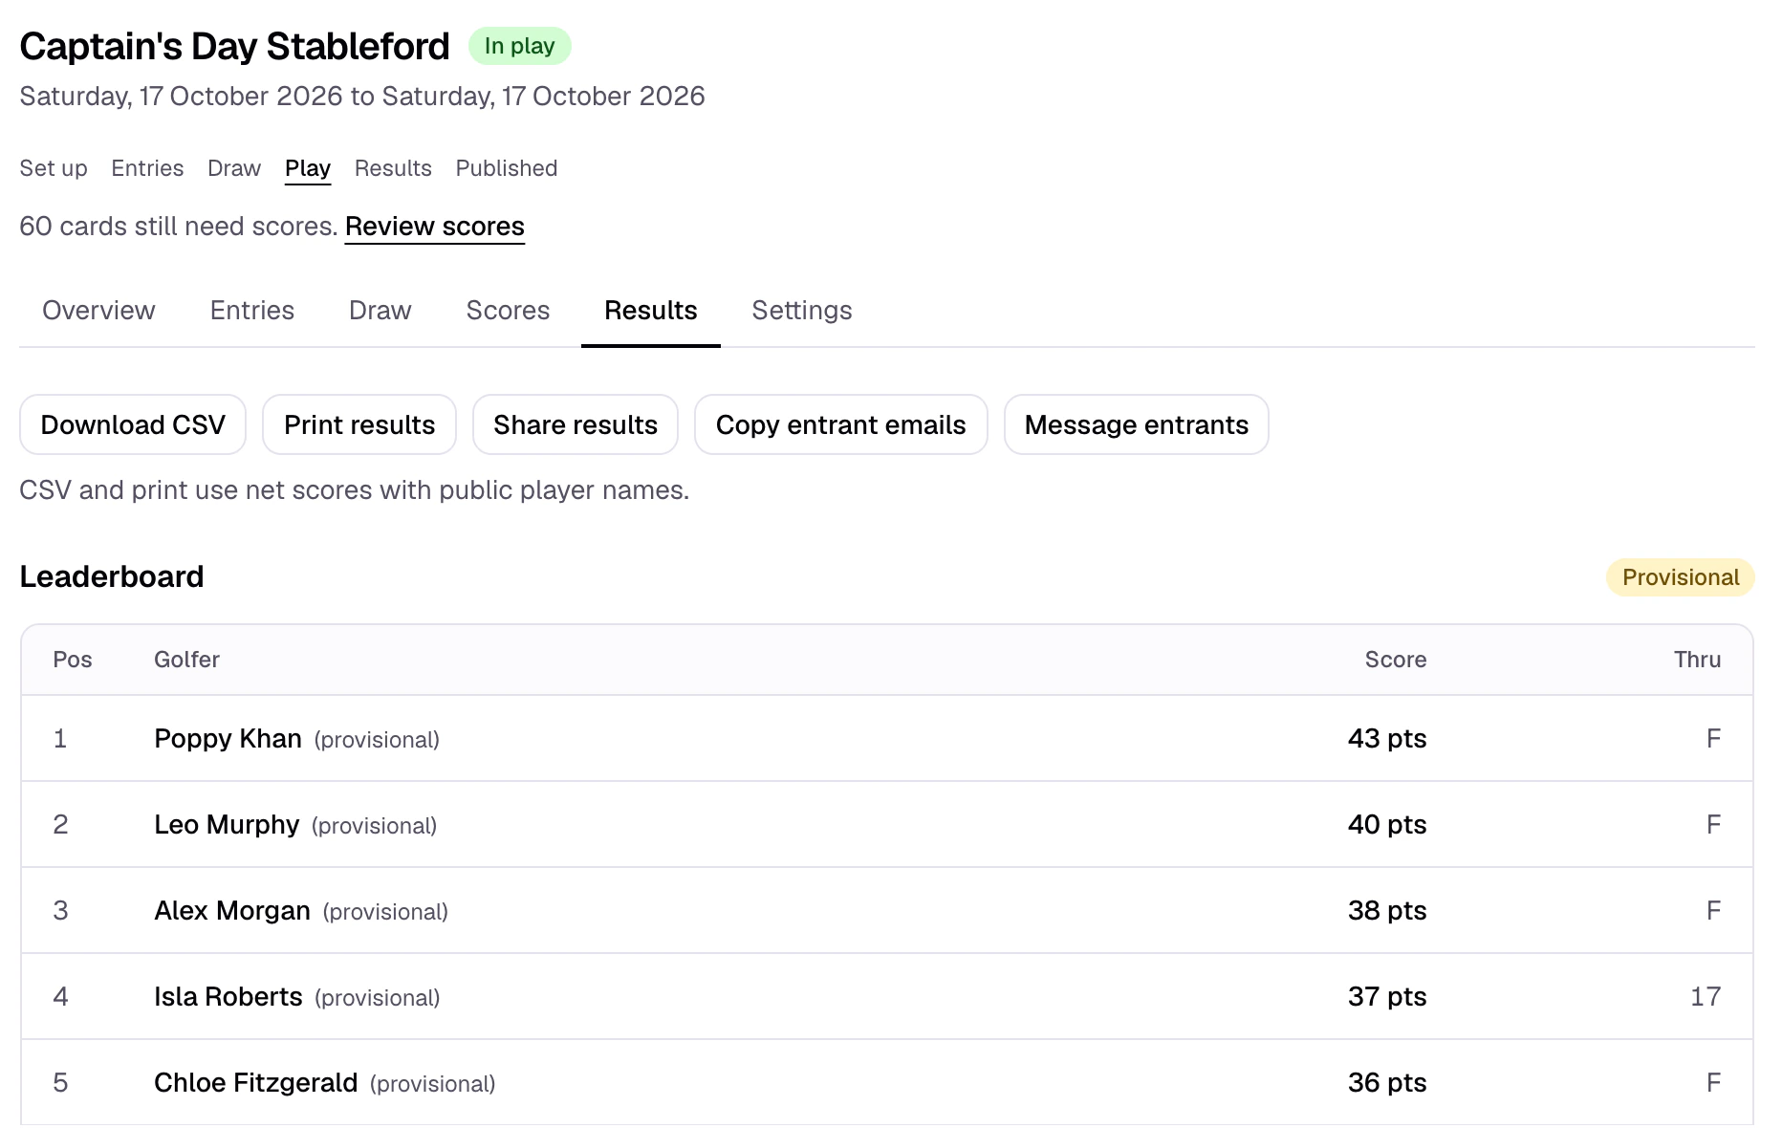The width and height of the screenshot is (1782, 1128).
Task: Select the Results tab
Action: [651, 311]
